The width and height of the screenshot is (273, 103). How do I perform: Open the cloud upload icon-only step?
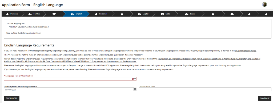coord(232,14)
